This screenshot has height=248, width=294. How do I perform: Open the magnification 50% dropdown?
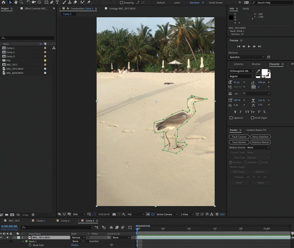point(79,214)
